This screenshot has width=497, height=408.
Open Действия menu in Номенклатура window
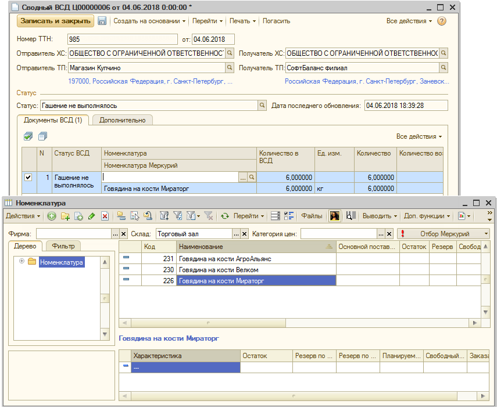[23, 216]
